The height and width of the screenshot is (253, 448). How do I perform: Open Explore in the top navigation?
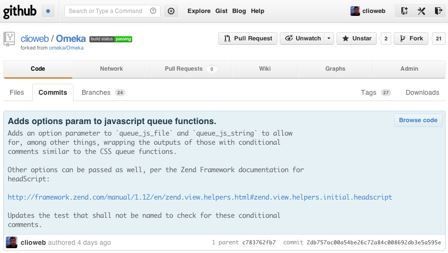pos(199,11)
